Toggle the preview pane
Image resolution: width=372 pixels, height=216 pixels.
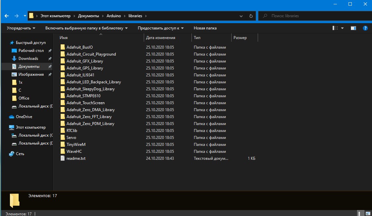(353, 28)
